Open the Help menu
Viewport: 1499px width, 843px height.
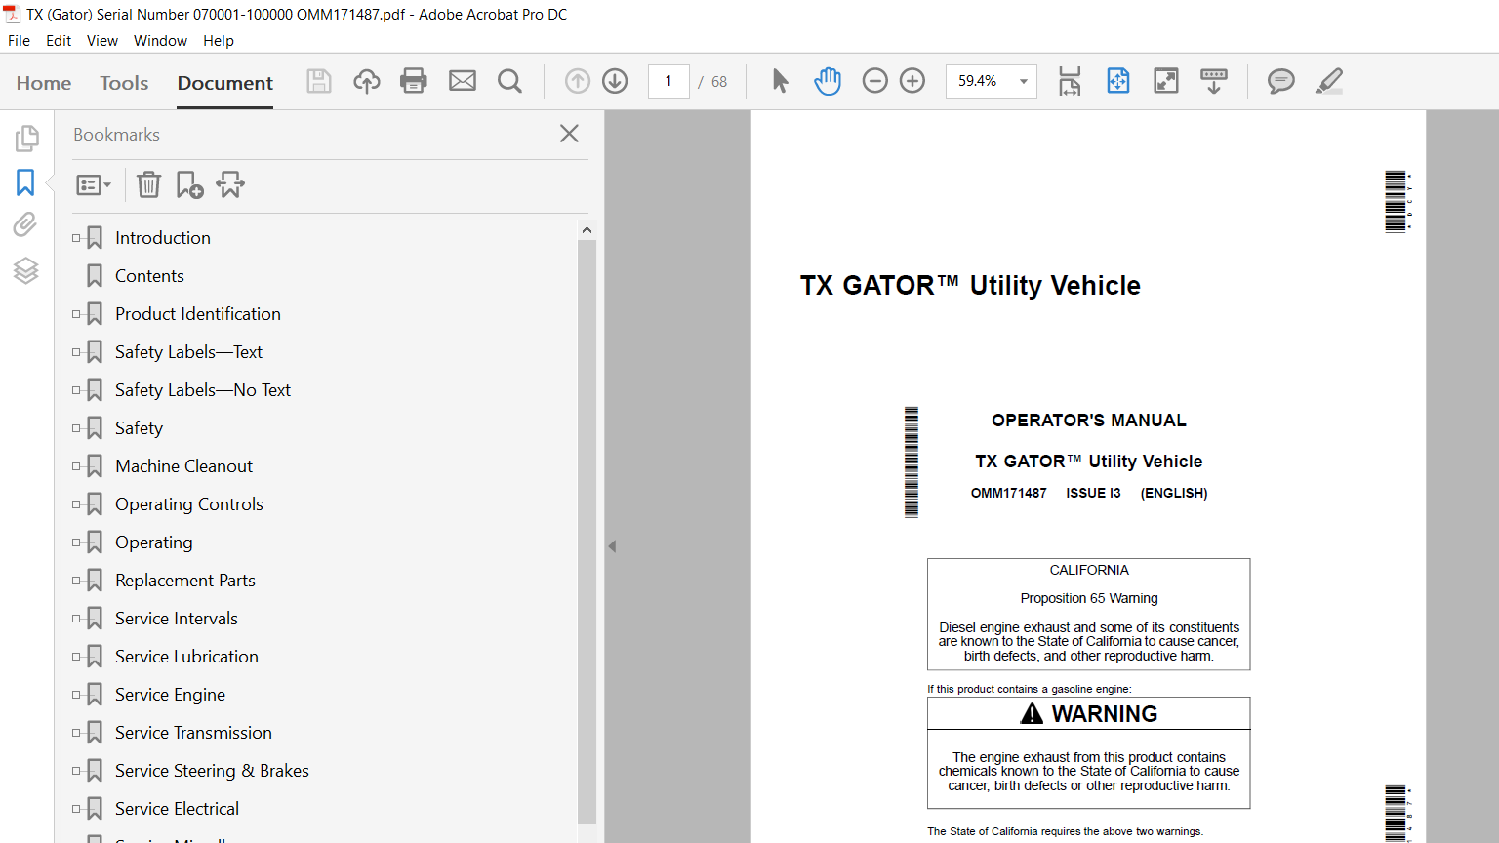pos(219,41)
